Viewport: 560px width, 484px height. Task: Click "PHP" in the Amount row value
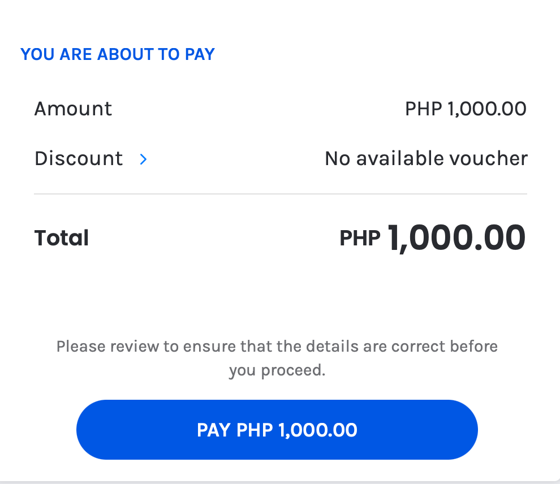click(423, 109)
